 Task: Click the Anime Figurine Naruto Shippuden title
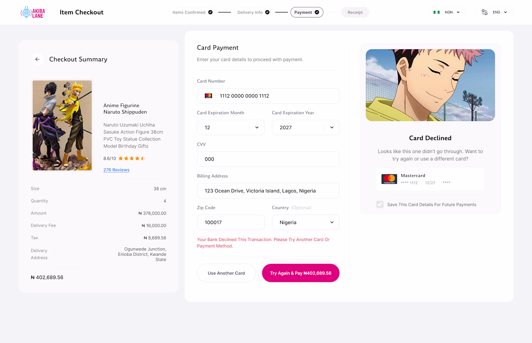(125, 109)
